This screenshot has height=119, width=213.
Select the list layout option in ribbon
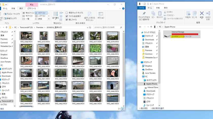click(26, 19)
